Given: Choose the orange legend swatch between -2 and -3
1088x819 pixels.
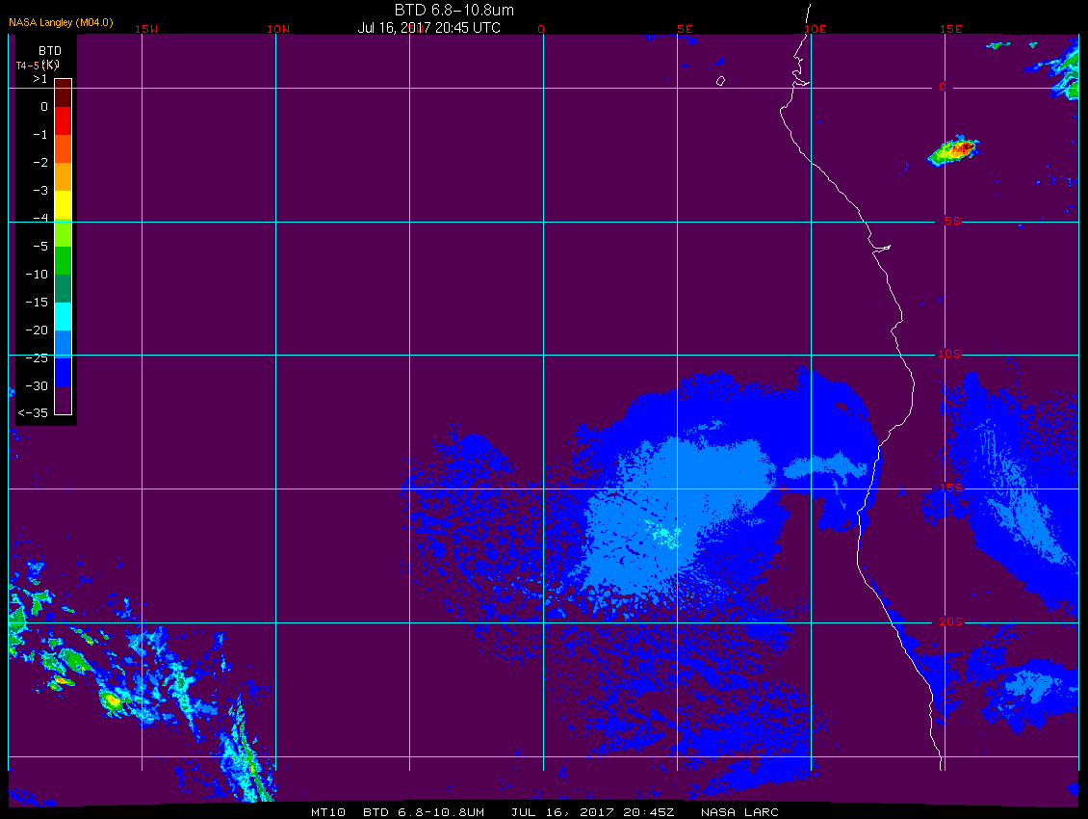Looking at the screenshot, I should pyautogui.click(x=64, y=176).
